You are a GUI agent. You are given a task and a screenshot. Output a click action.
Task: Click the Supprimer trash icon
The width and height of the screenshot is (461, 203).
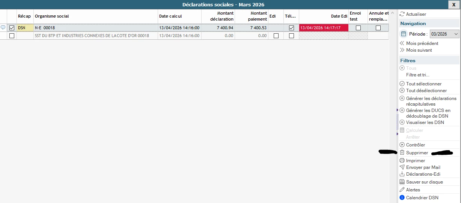point(402,152)
